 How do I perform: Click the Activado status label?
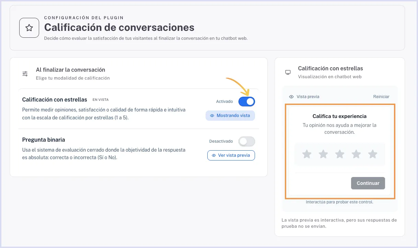pos(224,102)
